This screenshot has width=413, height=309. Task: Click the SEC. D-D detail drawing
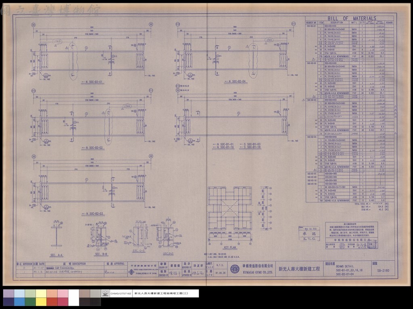(168, 234)
